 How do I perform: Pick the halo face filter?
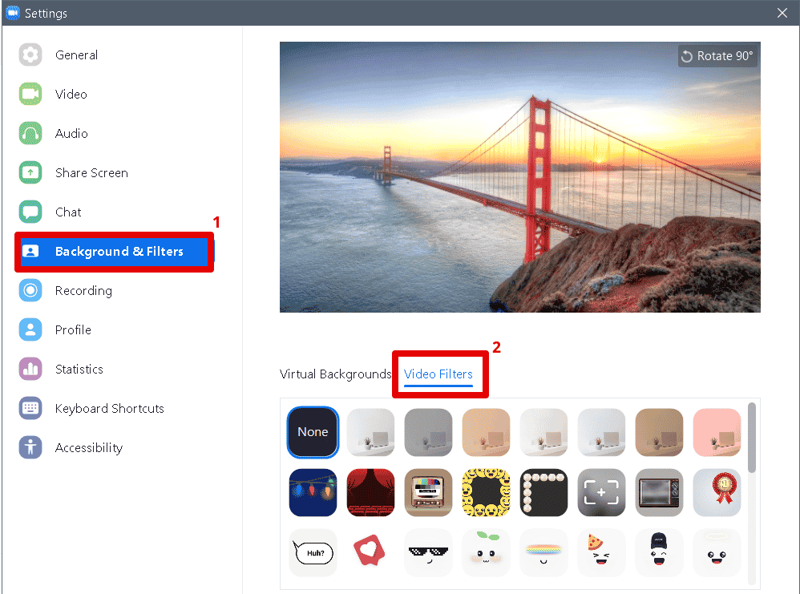717,552
